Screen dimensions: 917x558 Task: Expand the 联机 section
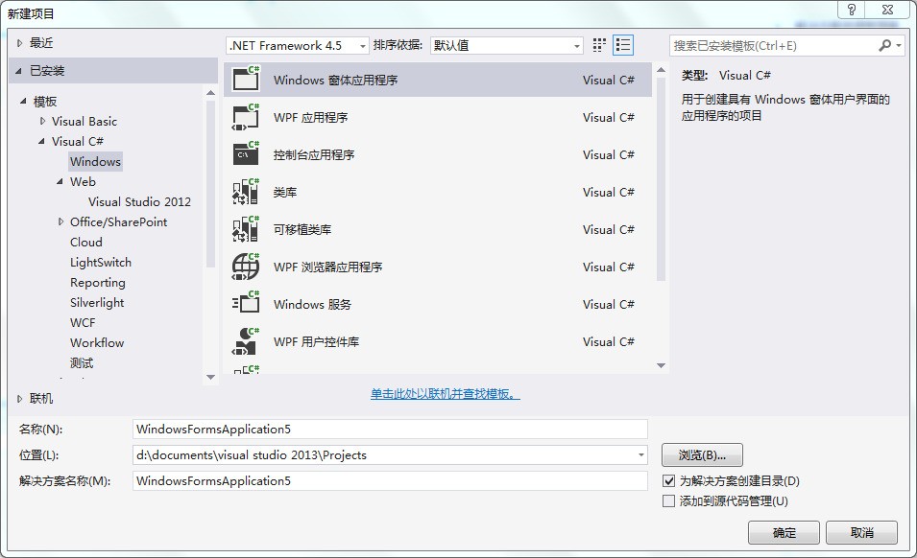21,397
